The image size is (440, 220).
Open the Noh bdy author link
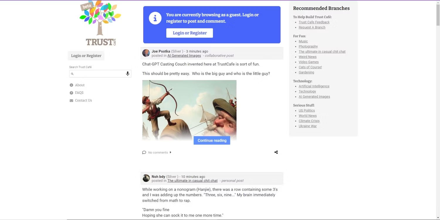pos(158,177)
